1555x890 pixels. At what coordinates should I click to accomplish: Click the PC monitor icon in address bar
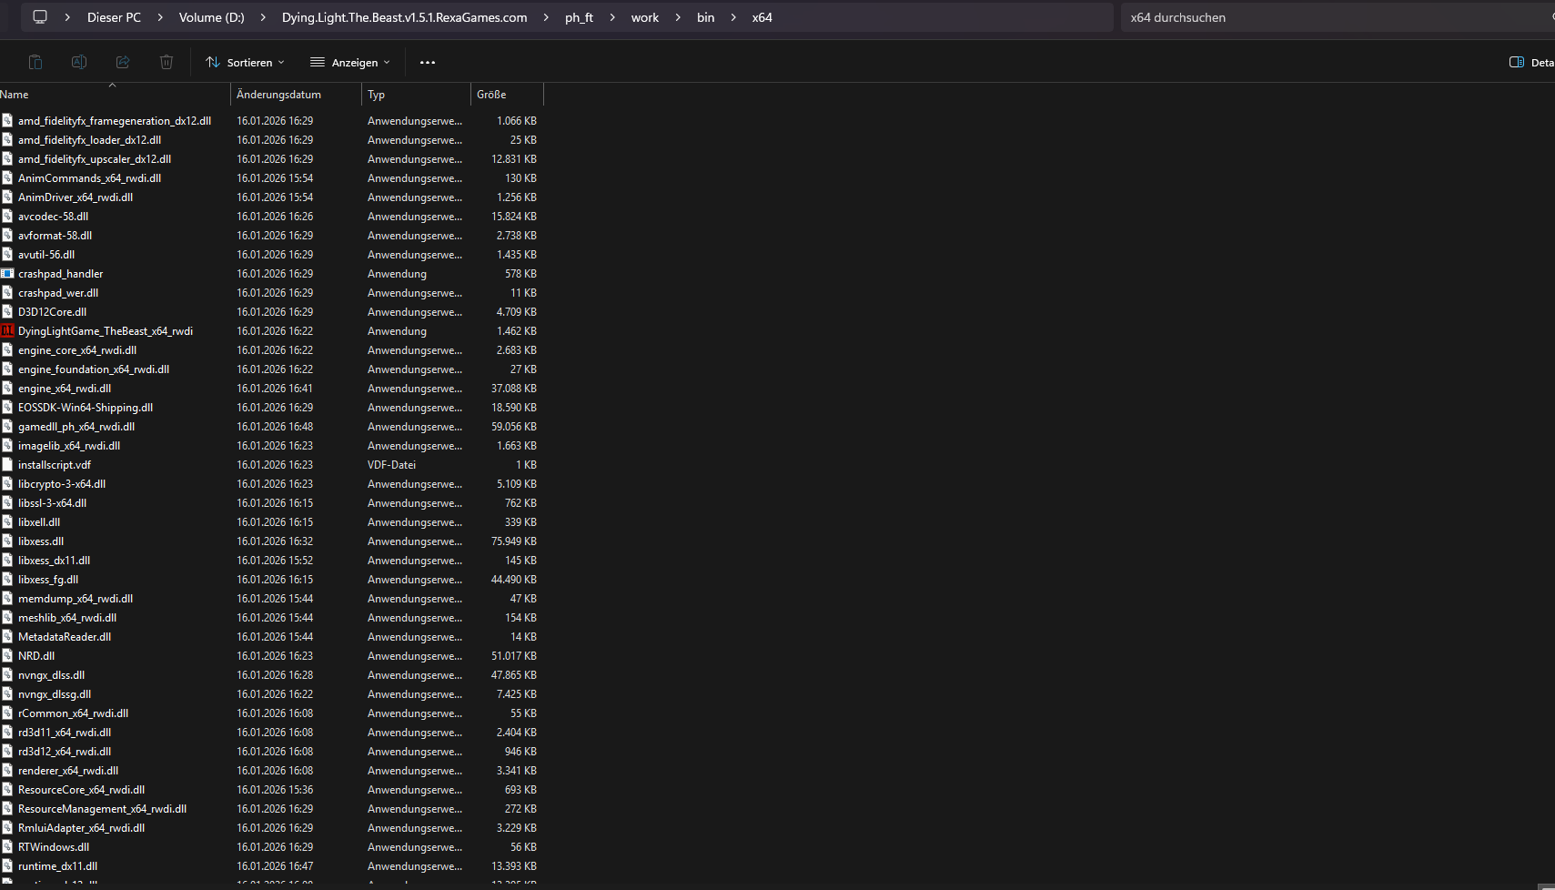pyautogui.click(x=40, y=17)
